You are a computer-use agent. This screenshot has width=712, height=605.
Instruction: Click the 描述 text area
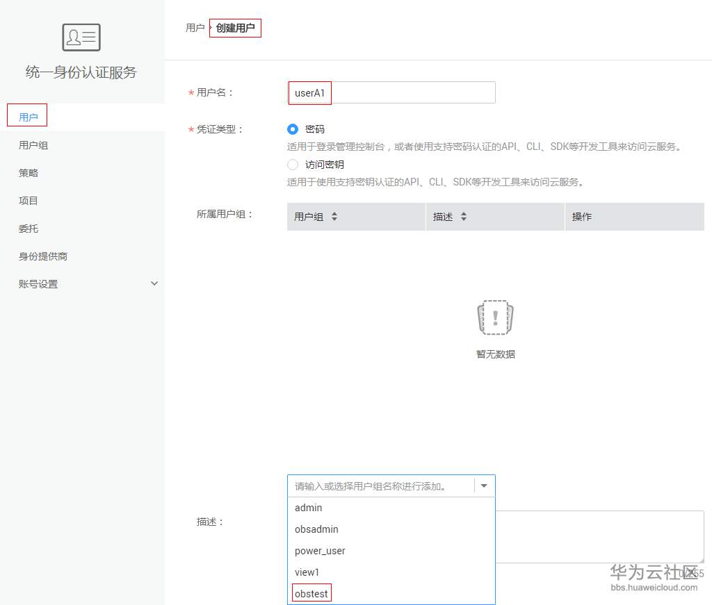pos(599,537)
